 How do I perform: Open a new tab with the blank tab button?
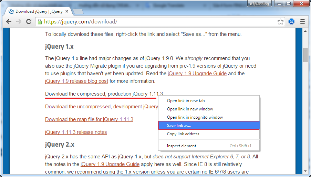78,11
